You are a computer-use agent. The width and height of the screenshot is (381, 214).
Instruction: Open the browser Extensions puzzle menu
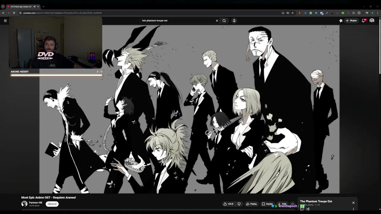[359, 13]
